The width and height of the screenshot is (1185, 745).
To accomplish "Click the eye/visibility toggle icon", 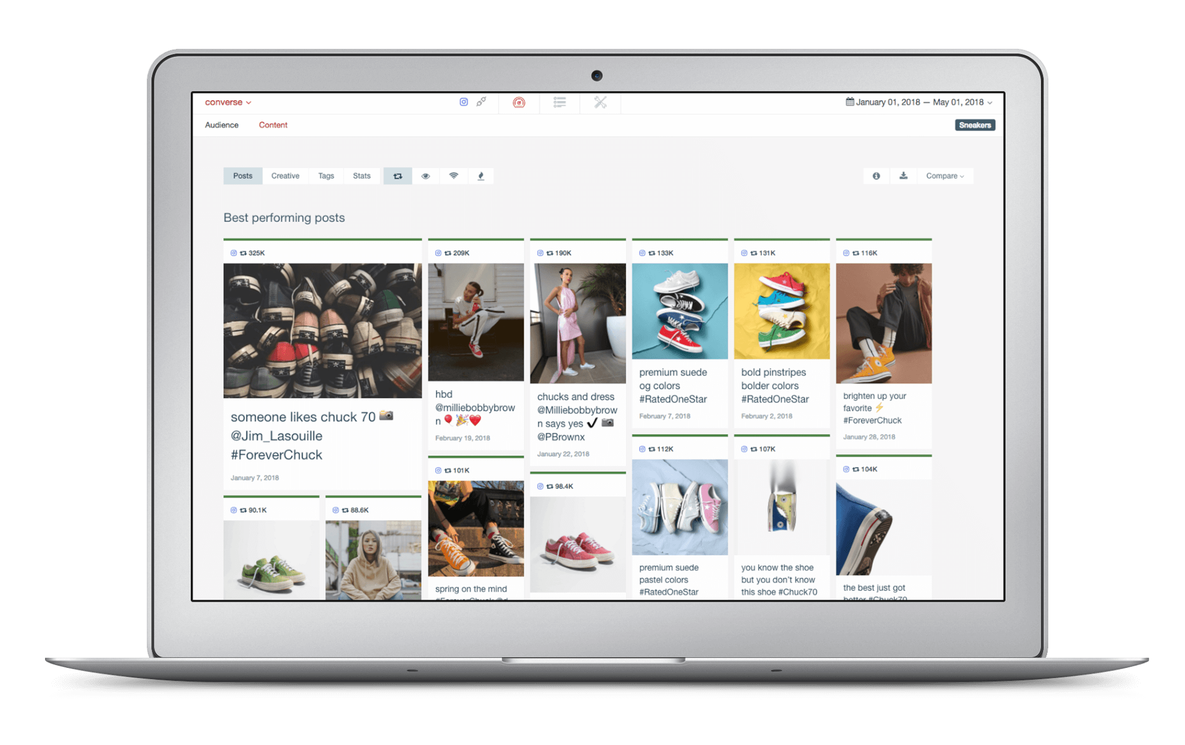I will coord(425,176).
